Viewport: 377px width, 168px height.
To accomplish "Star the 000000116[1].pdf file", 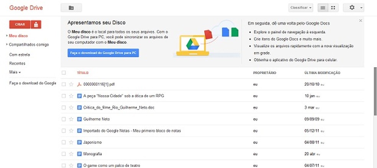I will click(x=71, y=84).
